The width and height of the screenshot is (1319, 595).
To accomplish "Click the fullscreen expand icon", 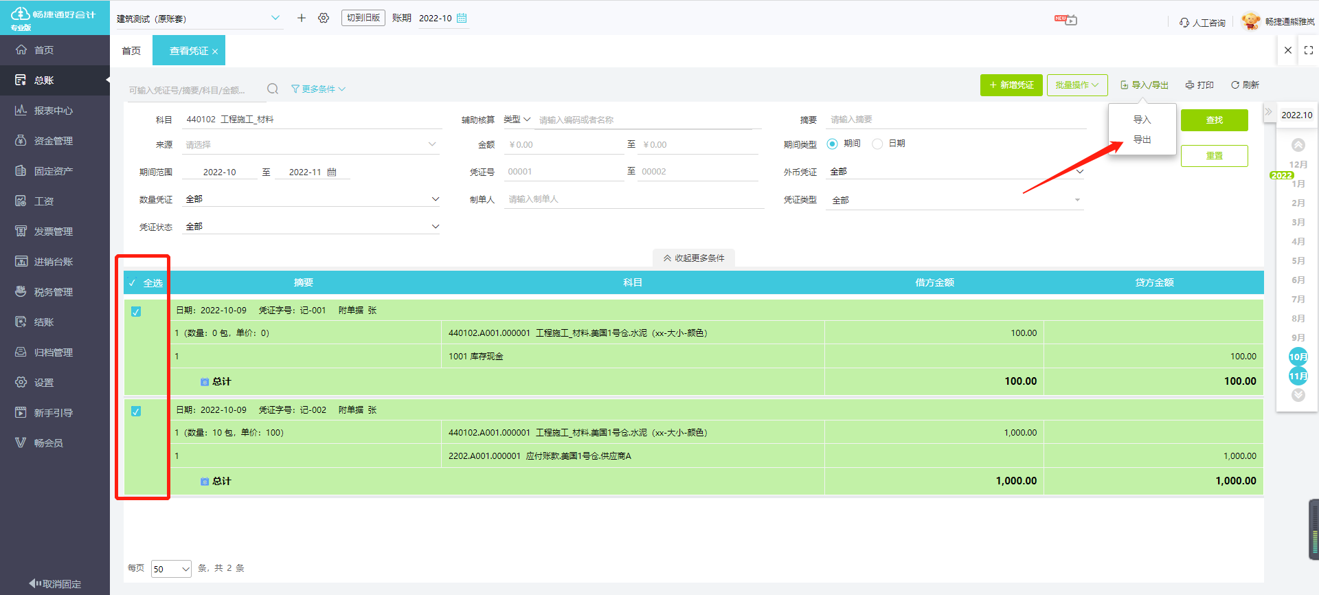I will tap(1308, 50).
